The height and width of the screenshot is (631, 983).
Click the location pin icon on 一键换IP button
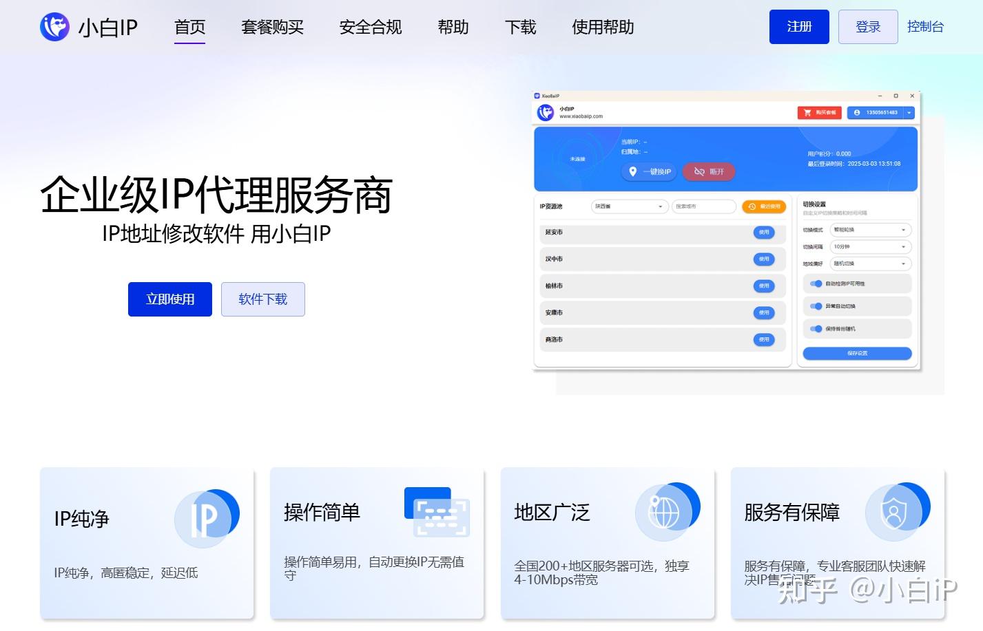click(632, 171)
